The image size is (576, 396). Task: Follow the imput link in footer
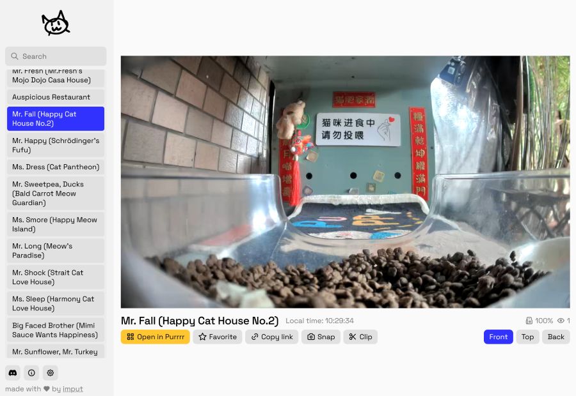[x=73, y=389]
